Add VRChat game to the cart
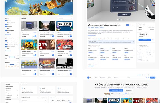 click(71, 37)
